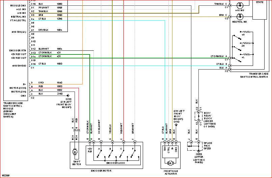This screenshot has width=272, height=178.
Task: Click the G110 ground symbol on Z150 wire
Action: pos(68,96)
